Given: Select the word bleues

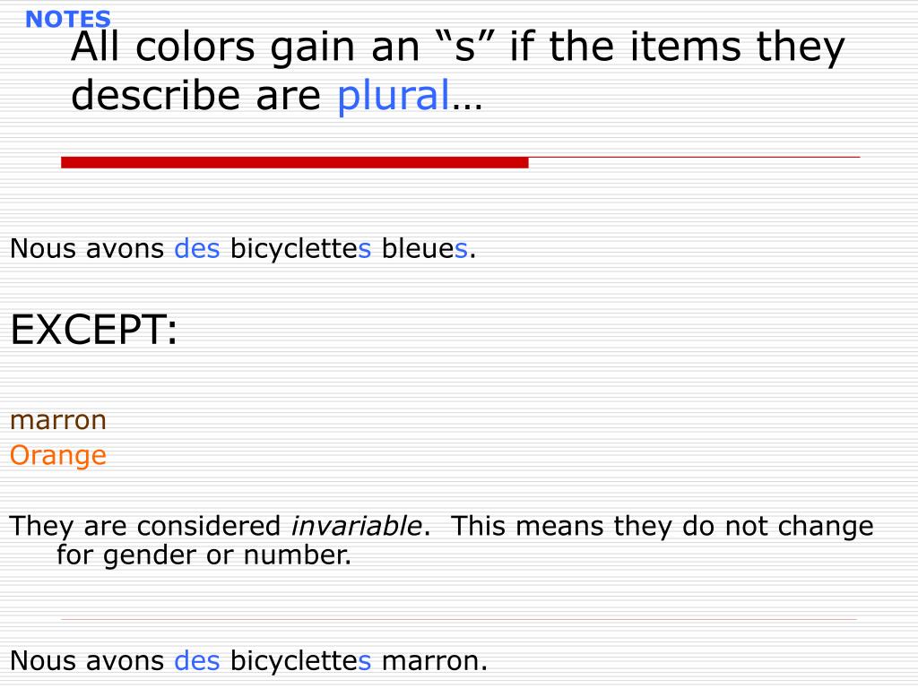Looking at the screenshot, I should click(424, 249).
